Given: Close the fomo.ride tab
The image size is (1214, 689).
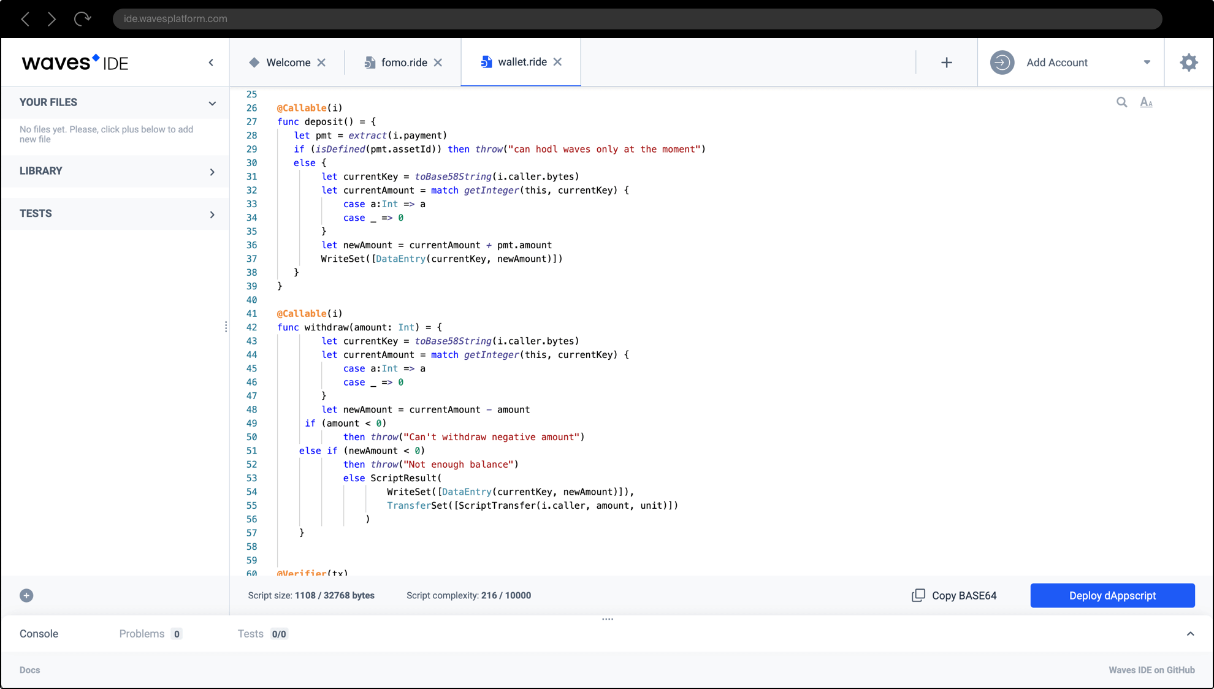Looking at the screenshot, I should pos(438,63).
